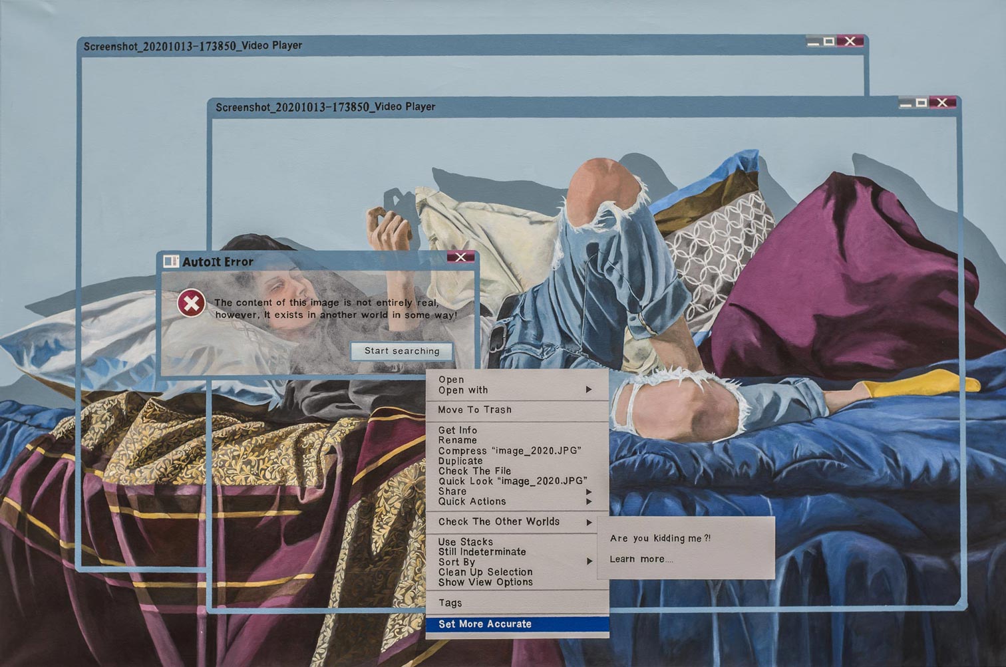
Task: Expand the Share submenu
Action: tap(517, 491)
